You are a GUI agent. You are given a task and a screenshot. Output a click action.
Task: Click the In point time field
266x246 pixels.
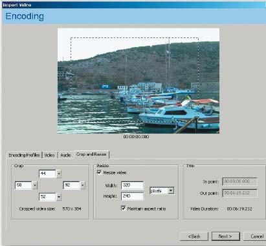click(x=239, y=181)
